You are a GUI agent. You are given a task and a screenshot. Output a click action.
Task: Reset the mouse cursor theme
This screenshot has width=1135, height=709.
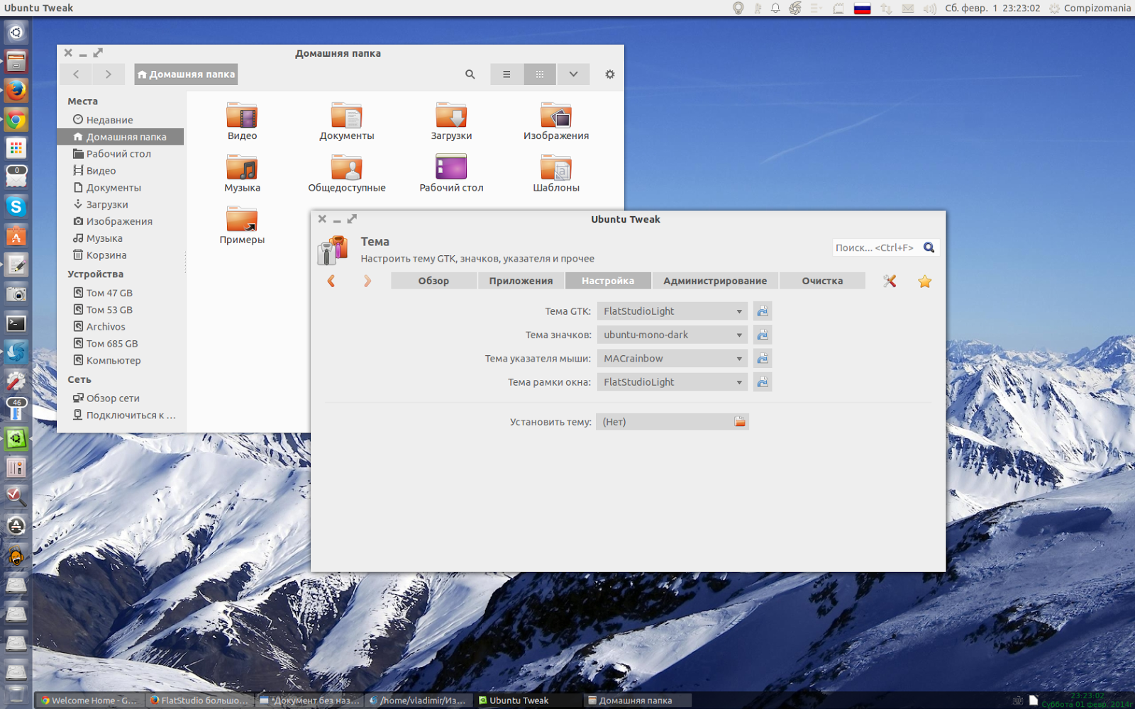763,359
